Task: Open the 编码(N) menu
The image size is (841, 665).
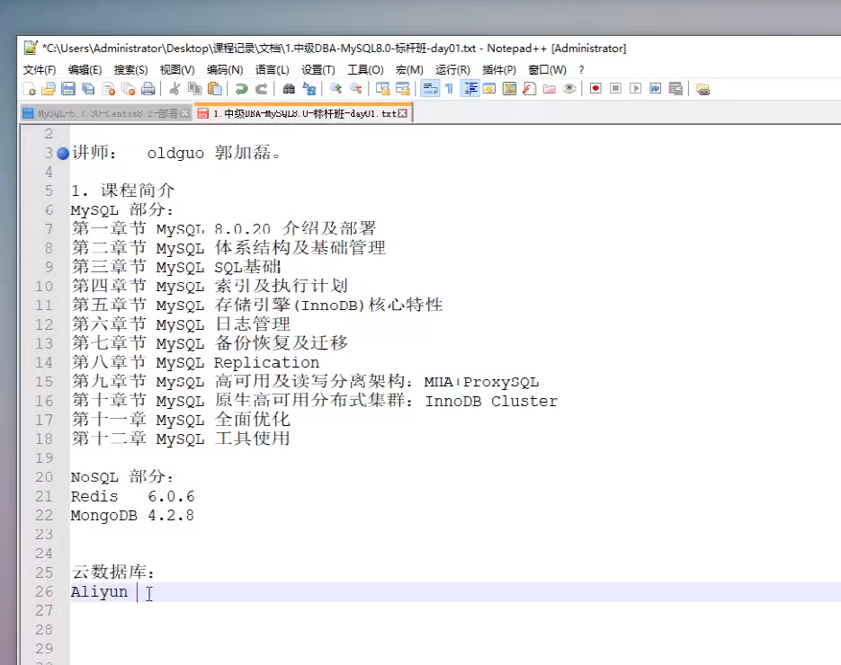Action: click(225, 70)
